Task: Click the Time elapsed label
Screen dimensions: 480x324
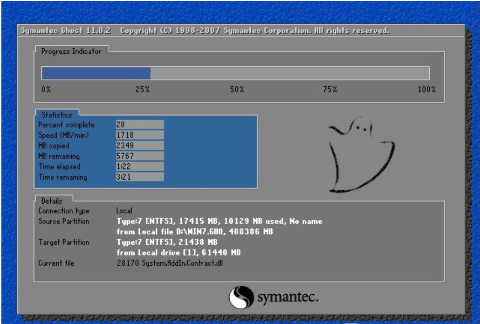Action: 59,167
